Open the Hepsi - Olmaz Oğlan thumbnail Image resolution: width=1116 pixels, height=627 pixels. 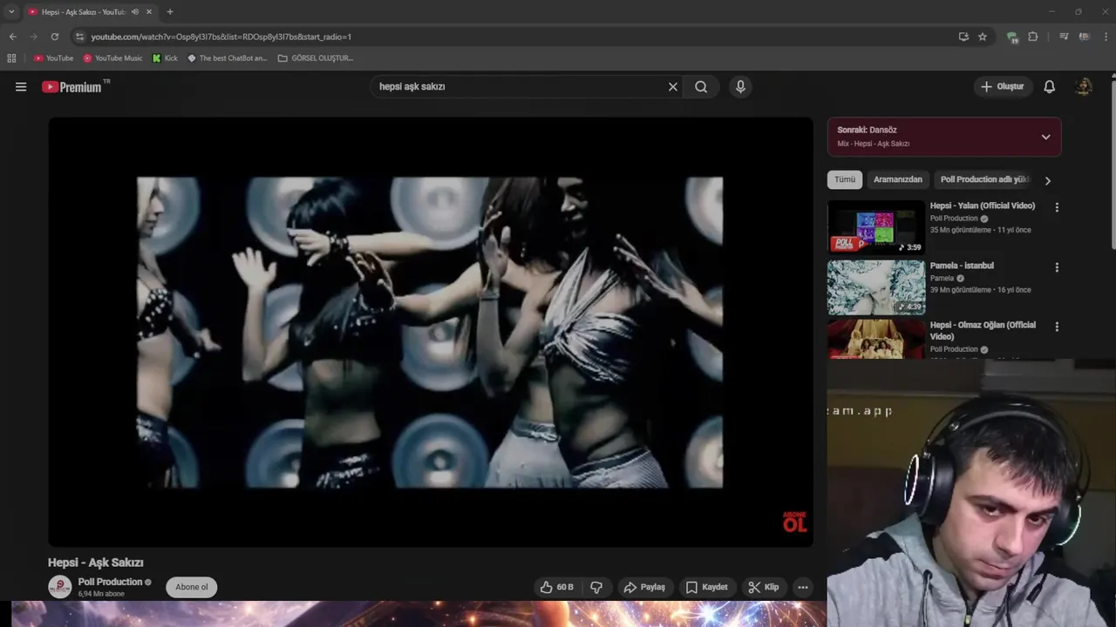point(876,340)
